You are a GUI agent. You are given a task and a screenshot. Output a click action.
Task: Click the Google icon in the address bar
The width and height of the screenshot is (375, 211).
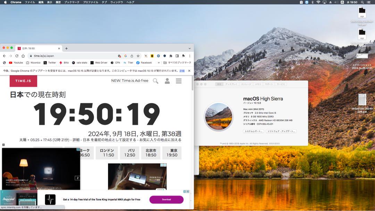pos(126,56)
